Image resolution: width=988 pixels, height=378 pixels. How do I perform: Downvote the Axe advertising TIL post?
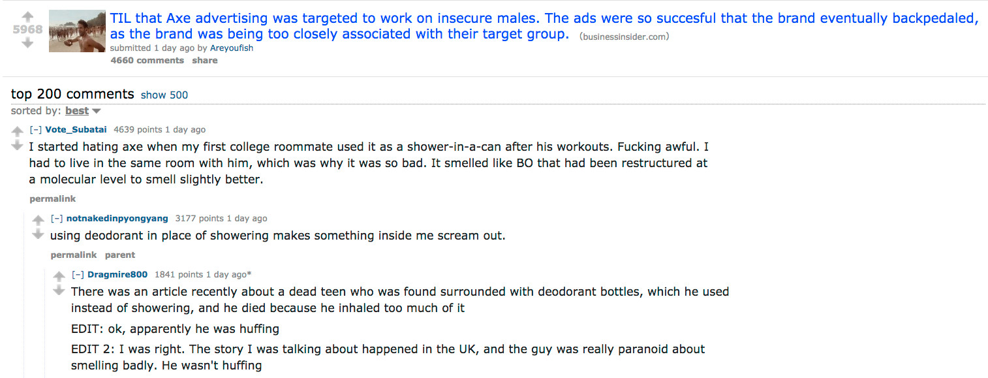coord(27,44)
